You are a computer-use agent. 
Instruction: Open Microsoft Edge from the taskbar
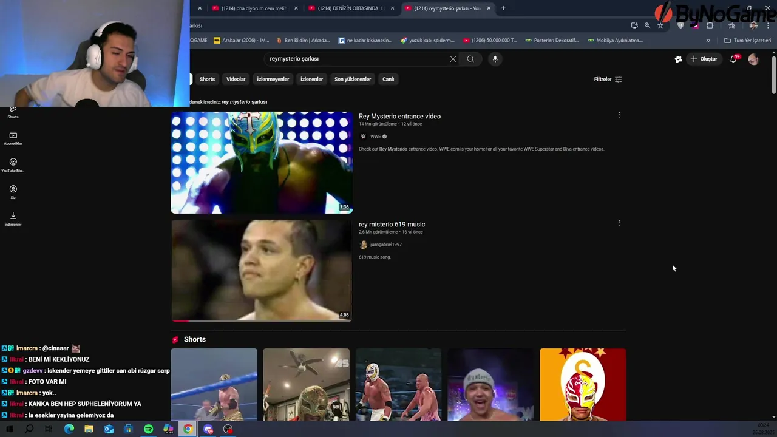click(x=69, y=429)
